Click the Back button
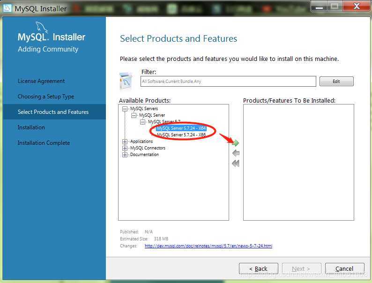372x283 pixels. (x=258, y=269)
